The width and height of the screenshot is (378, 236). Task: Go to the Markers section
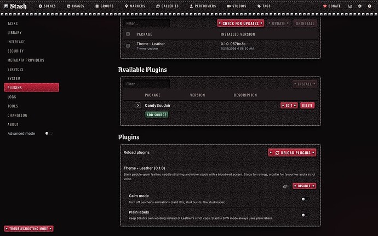point(135,6)
